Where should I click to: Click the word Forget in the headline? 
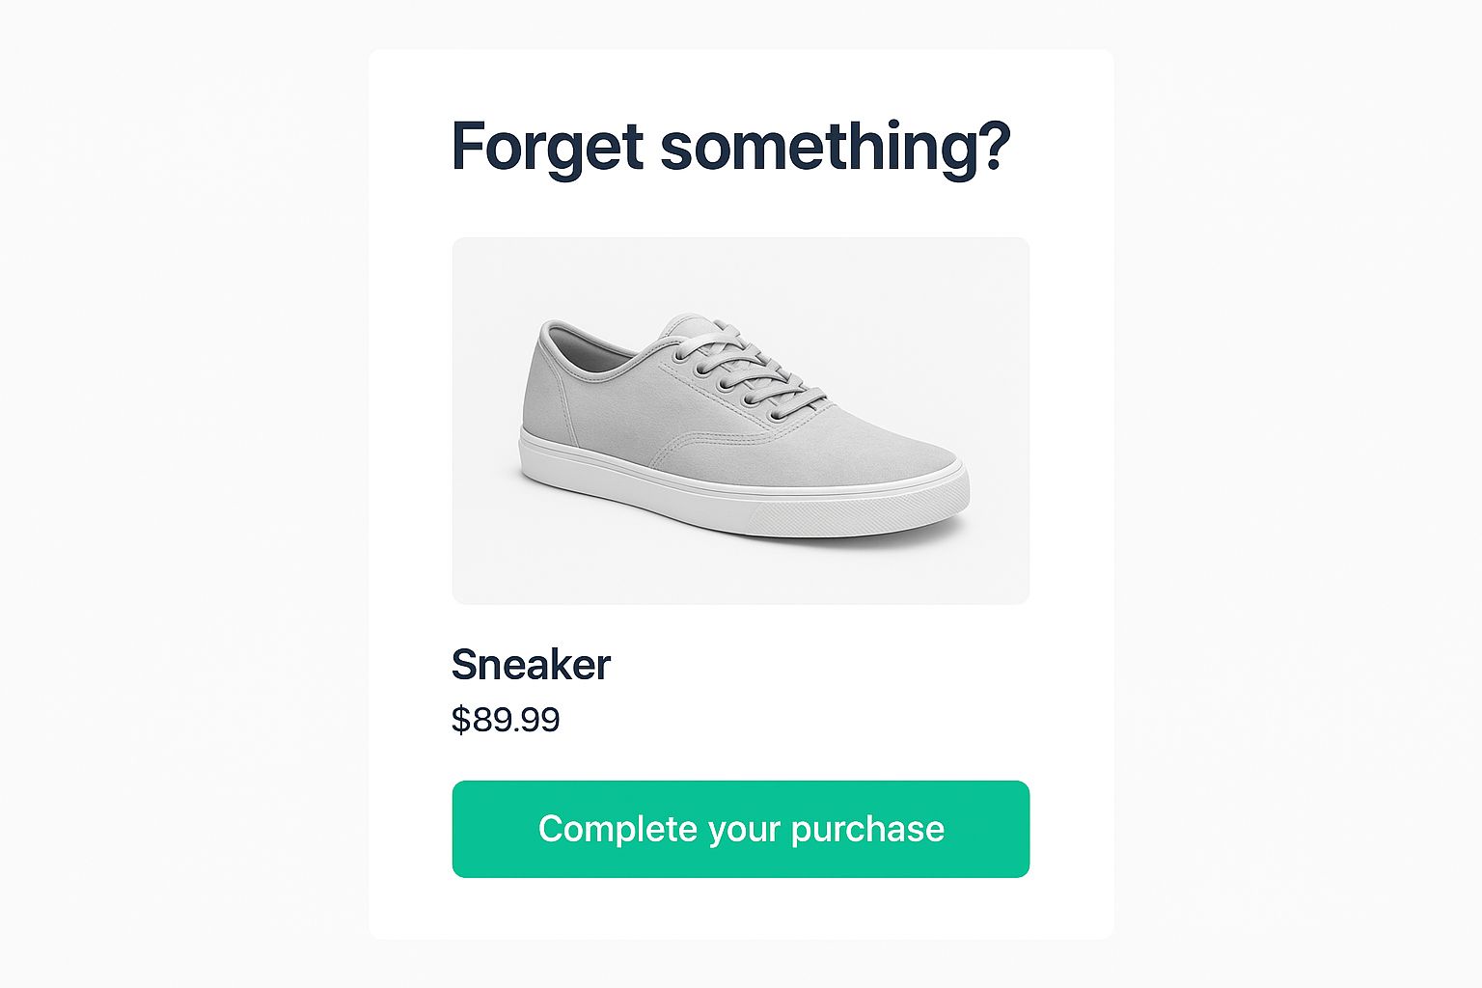tap(547, 147)
